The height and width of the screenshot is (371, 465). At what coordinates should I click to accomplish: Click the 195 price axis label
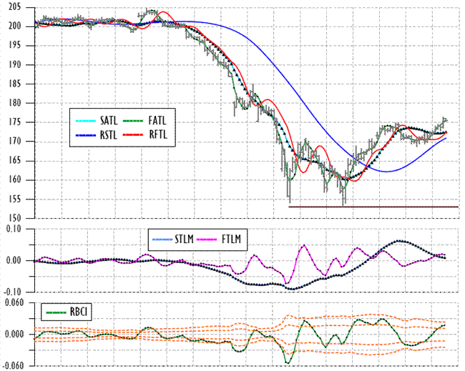(15, 45)
